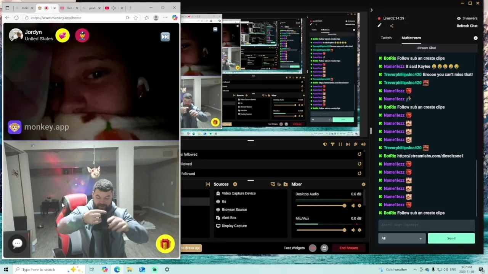Select the tts source
The height and width of the screenshot is (274, 488).
224,201
